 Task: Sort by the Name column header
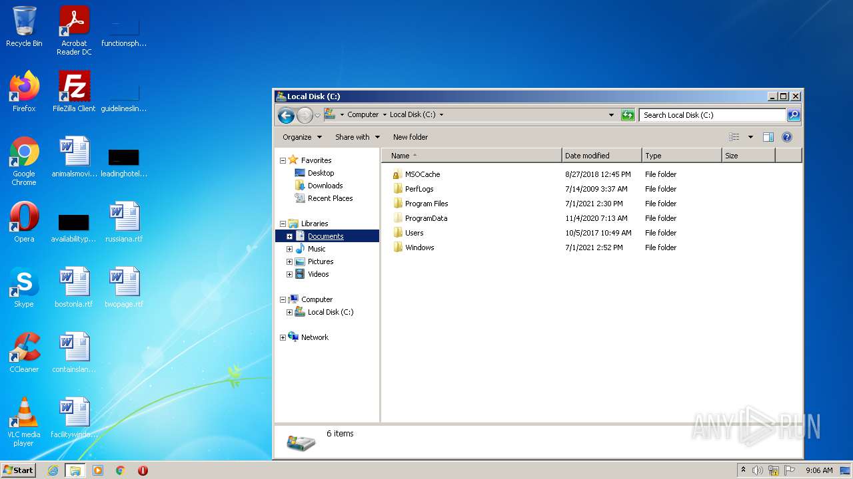pos(472,156)
